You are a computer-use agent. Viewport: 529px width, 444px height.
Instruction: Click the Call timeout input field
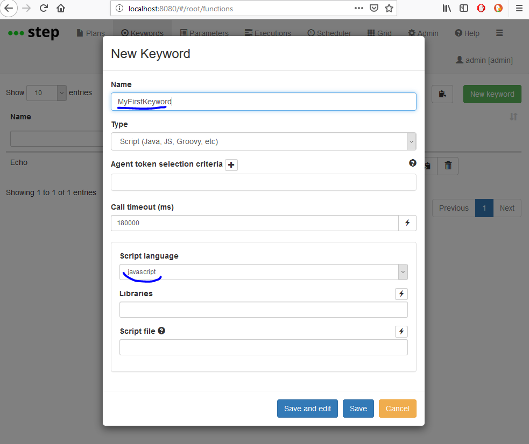point(255,223)
